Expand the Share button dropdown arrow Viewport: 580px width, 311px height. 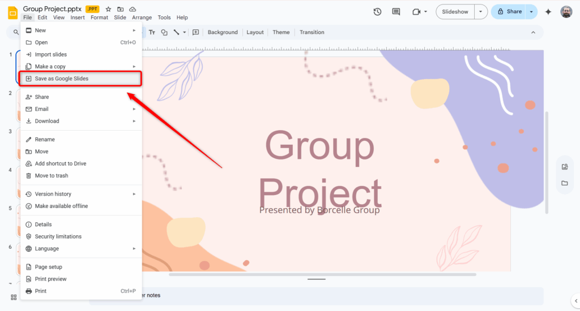531,12
